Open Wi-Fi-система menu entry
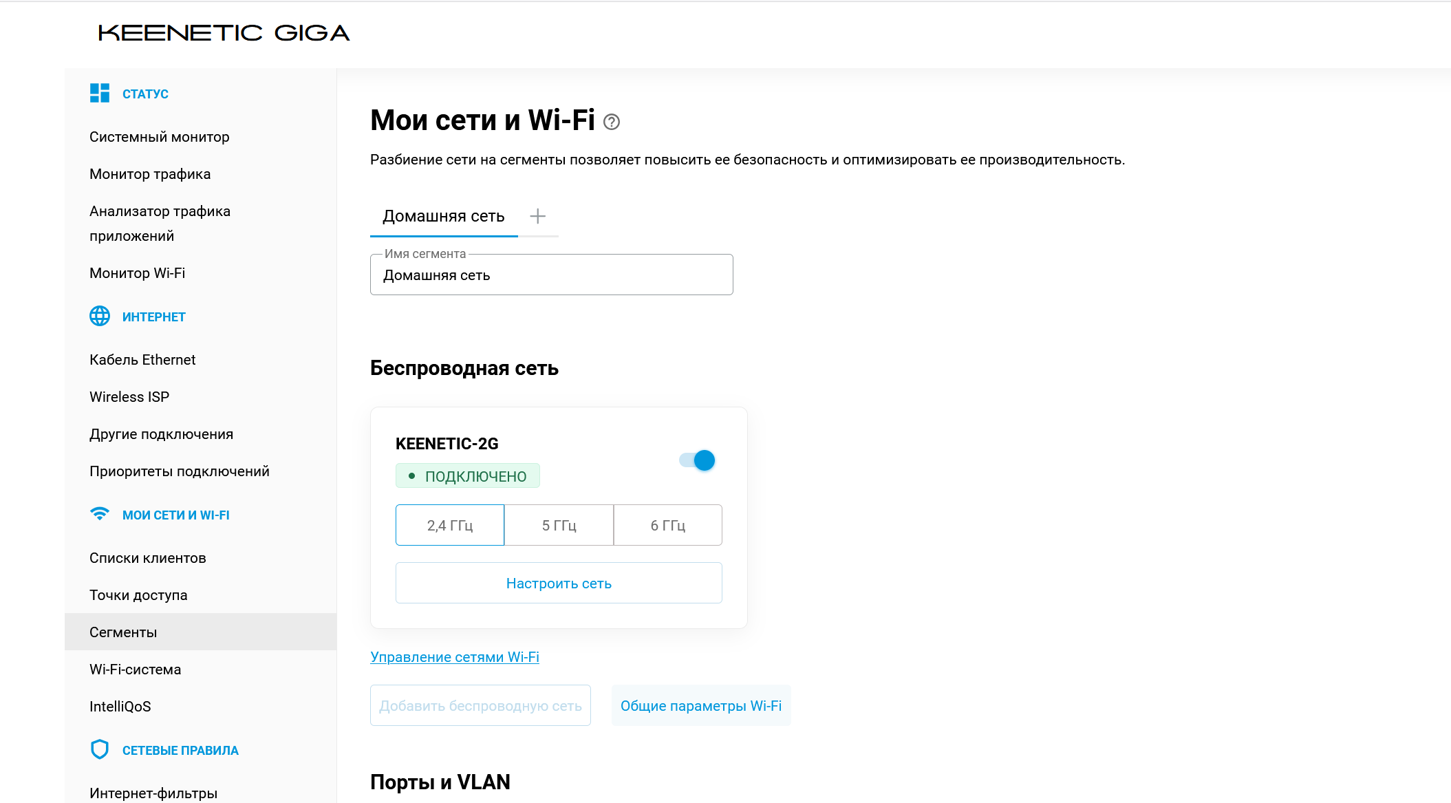Image resolution: width=1451 pixels, height=803 pixels. point(136,670)
